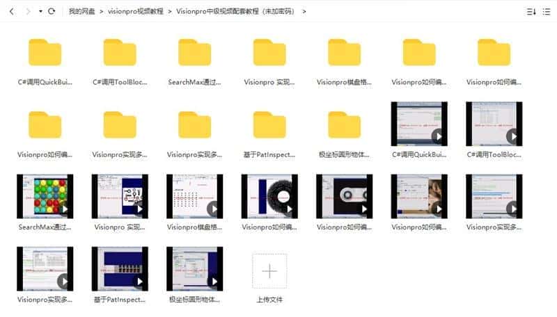Open the navigation history dropdown arrow

pyautogui.click(x=40, y=11)
